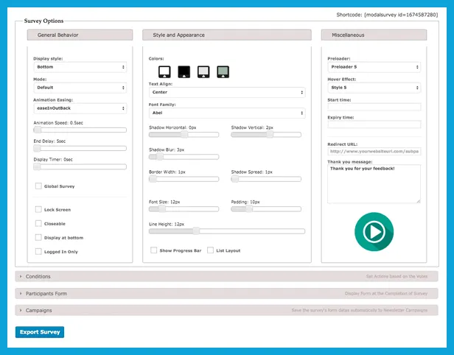Open the Display style dropdown
Viewport: 454px width, 355px height.
click(x=80, y=67)
